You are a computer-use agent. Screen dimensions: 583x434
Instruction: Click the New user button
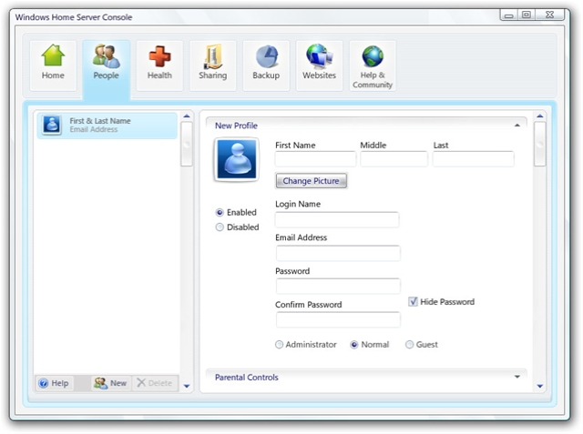[x=110, y=383]
